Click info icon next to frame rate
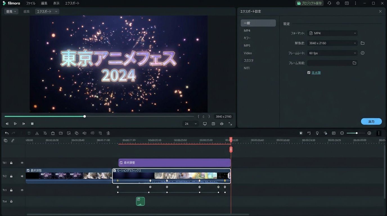The width and height of the screenshot is (387, 216). click(x=363, y=53)
